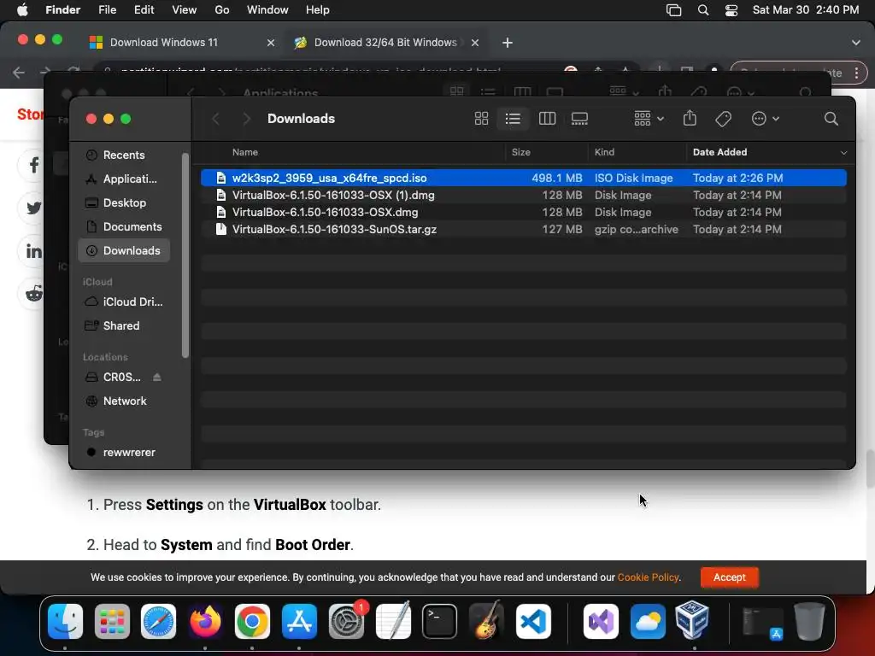Open the Apple menu
This screenshot has width=875, height=656.
pyautogui.click(x=22, y=10)
